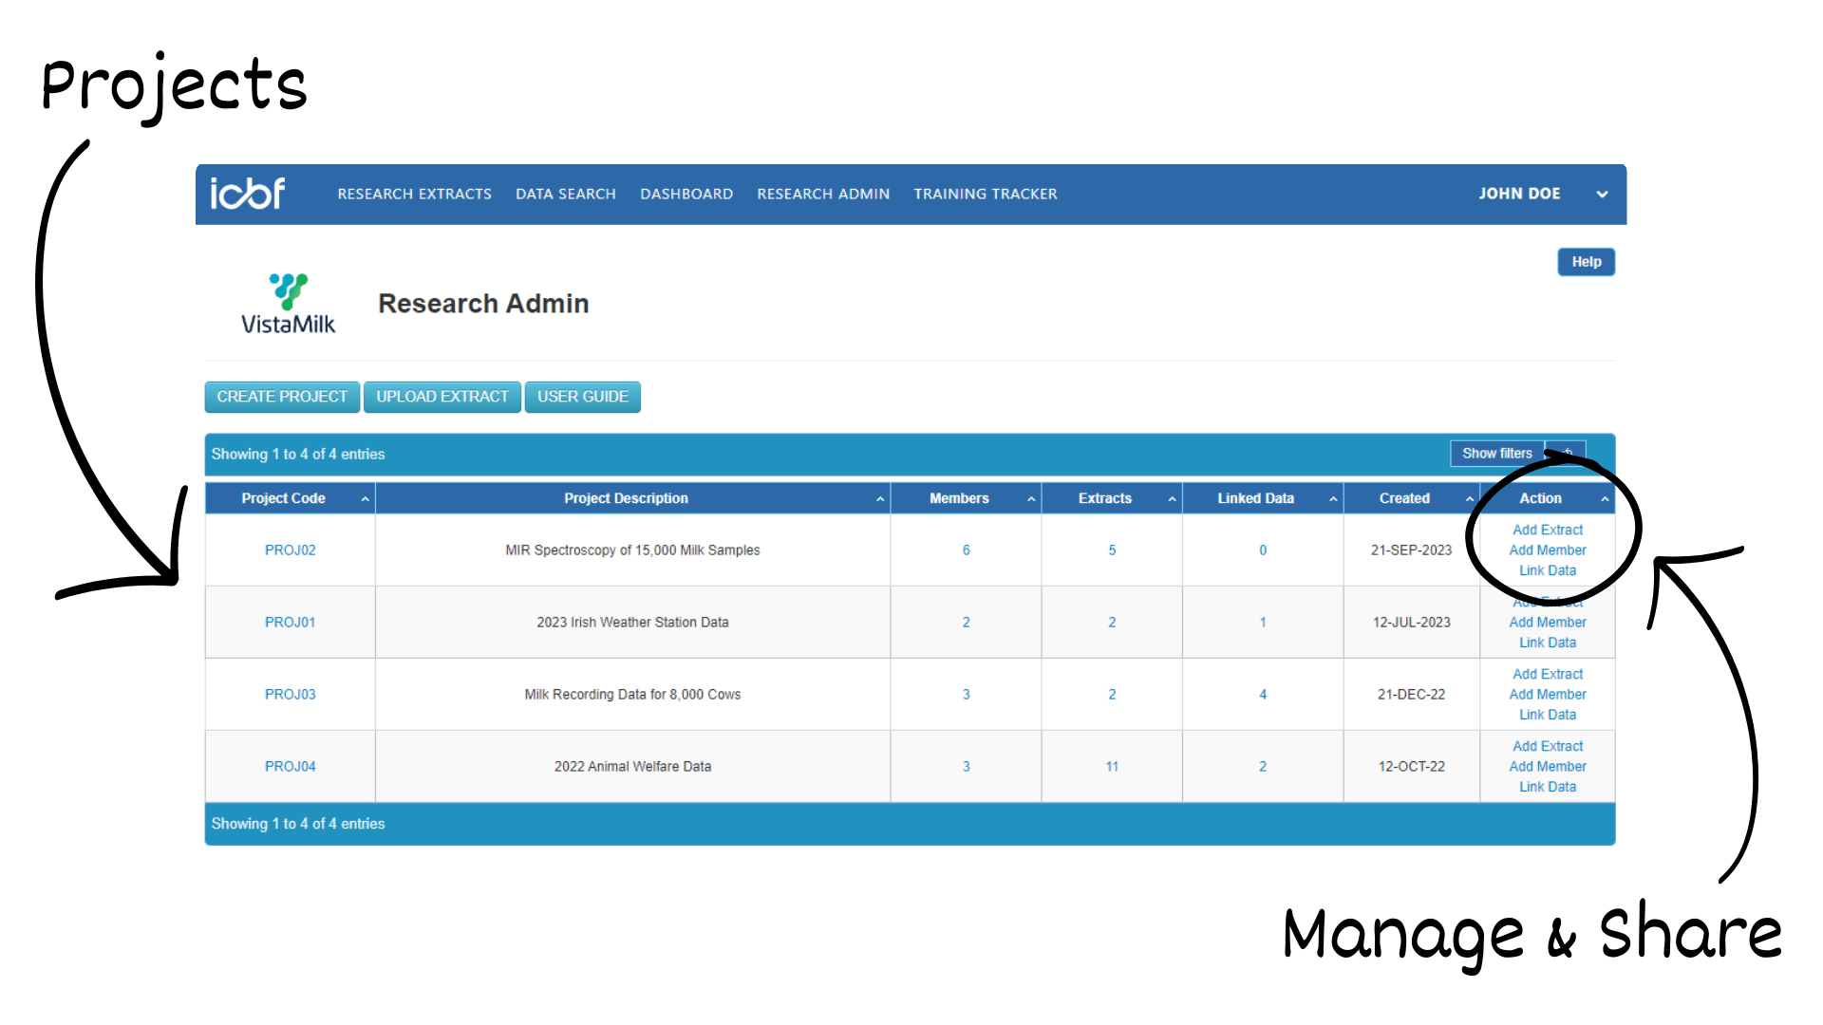Click the CREATE PROJECT button
The width and height of the screenshot is (1823, 1025).
click(281, 397)
